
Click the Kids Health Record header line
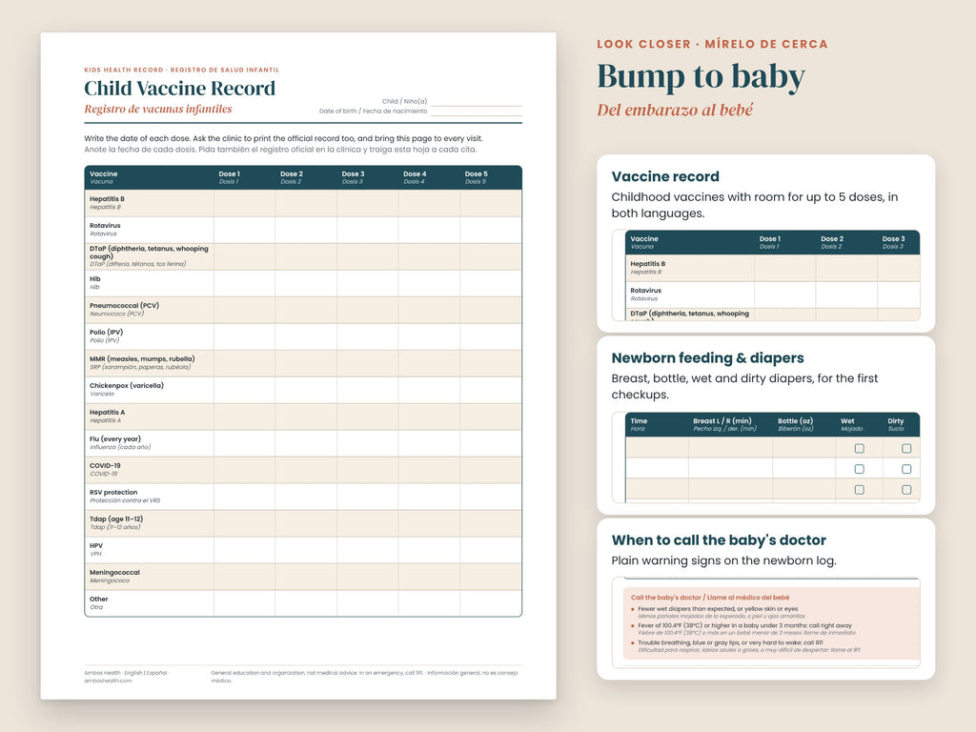182,70
